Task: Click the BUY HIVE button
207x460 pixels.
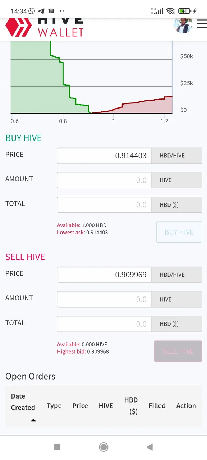Action: click(x=179, y=232)
